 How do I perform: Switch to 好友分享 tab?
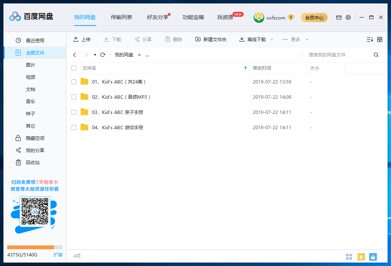click(158, 17)
